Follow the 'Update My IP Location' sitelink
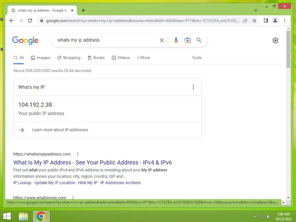Screen dimensions: 296x222 55,183
